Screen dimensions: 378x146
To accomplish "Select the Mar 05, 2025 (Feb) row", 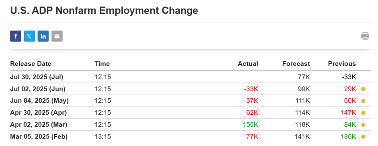I will 190,137.
